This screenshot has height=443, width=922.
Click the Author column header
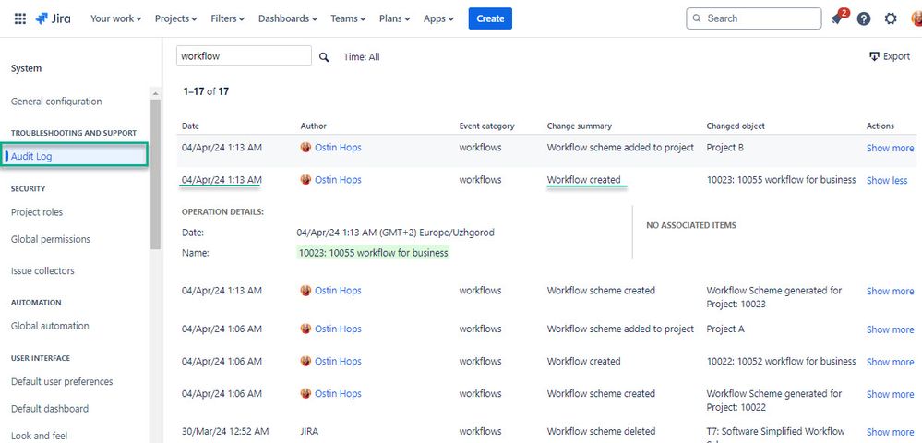point(314,126)
